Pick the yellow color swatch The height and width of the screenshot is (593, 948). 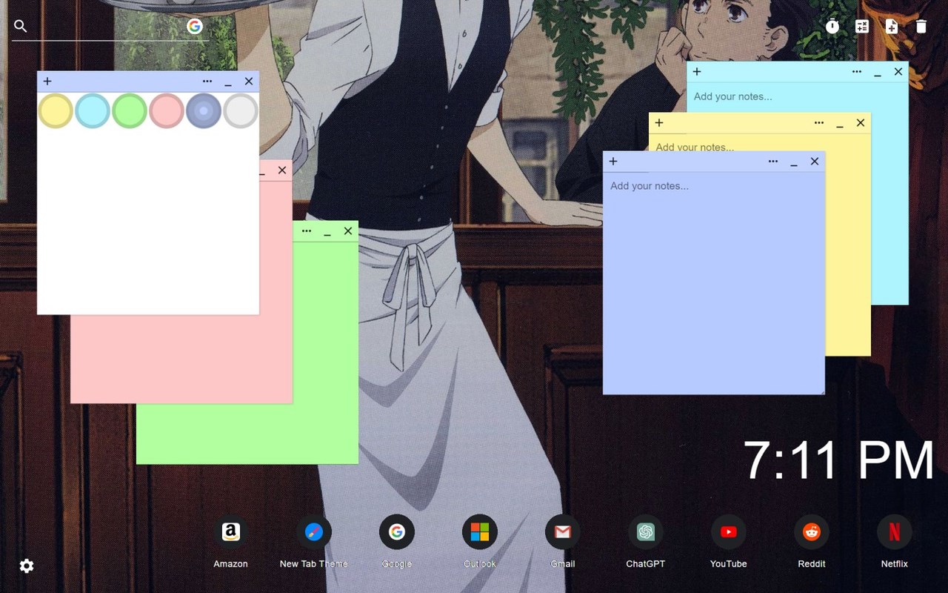click(56, 111)
